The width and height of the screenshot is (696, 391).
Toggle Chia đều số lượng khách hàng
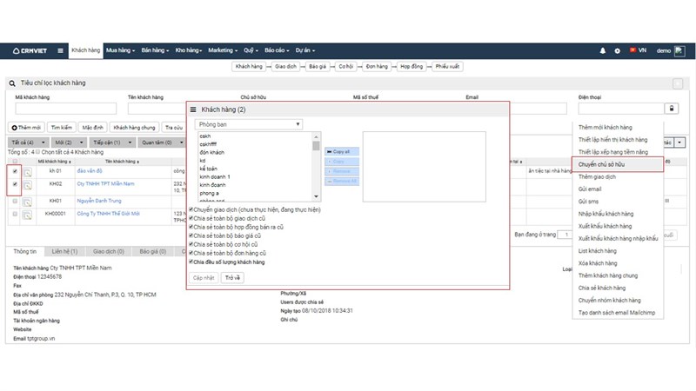tap(191, 262)
